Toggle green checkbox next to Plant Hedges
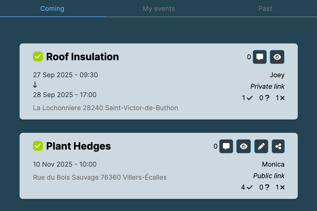317x211 pixels. tap(38, 146)
